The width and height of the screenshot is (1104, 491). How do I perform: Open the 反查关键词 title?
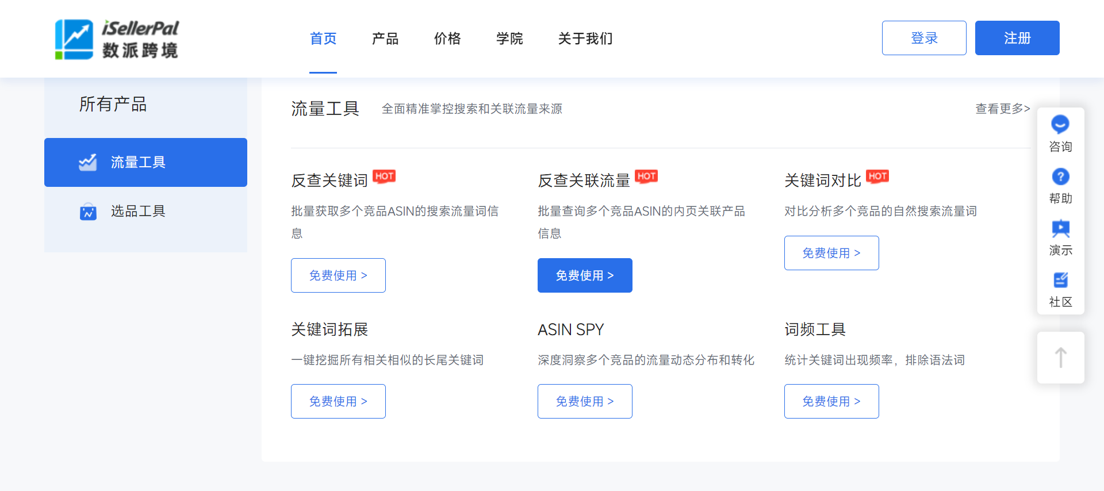point(329,181)
